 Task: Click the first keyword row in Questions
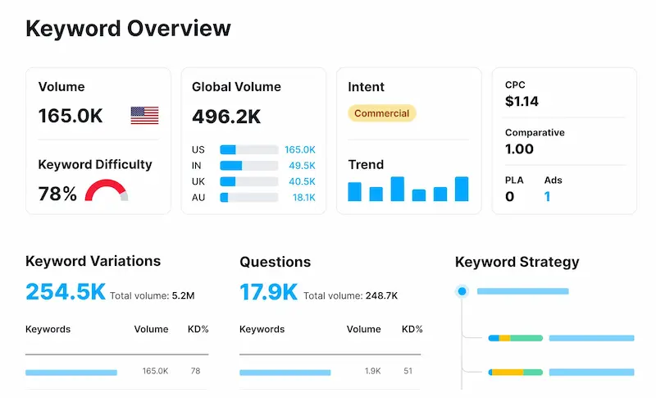point(330,372)
